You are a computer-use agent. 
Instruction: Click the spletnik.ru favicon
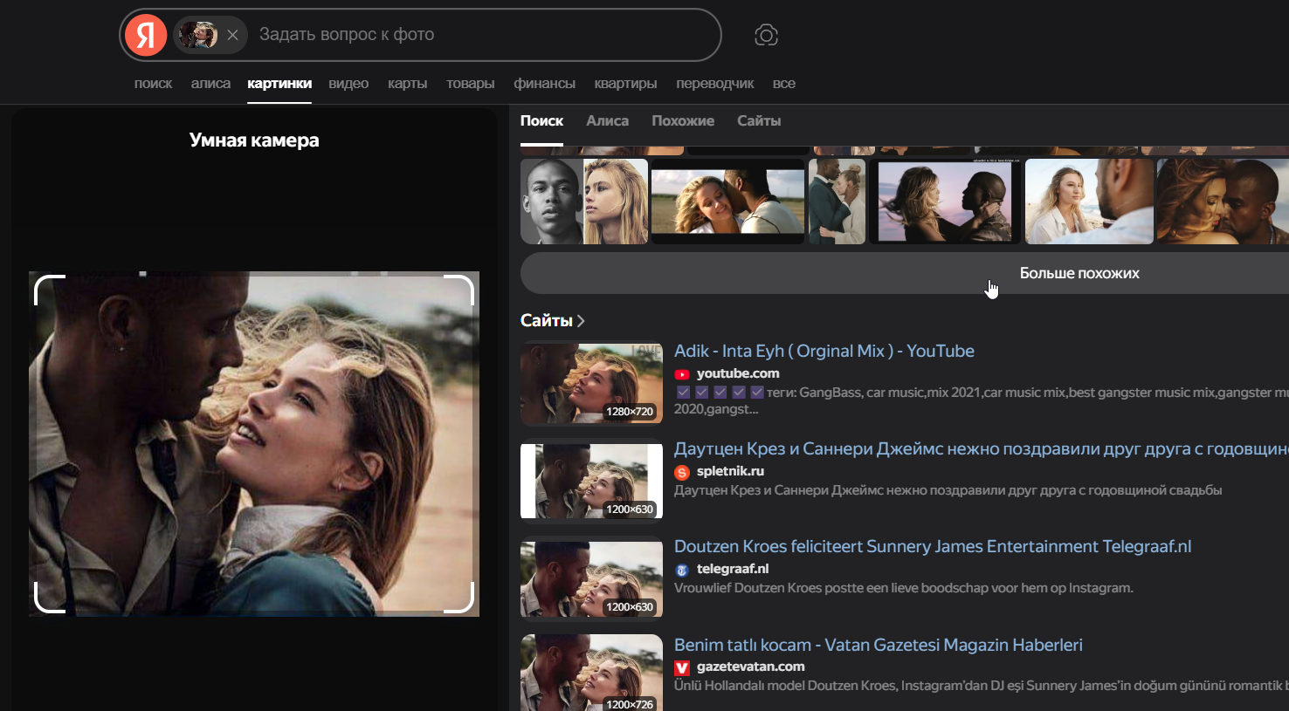682,472
